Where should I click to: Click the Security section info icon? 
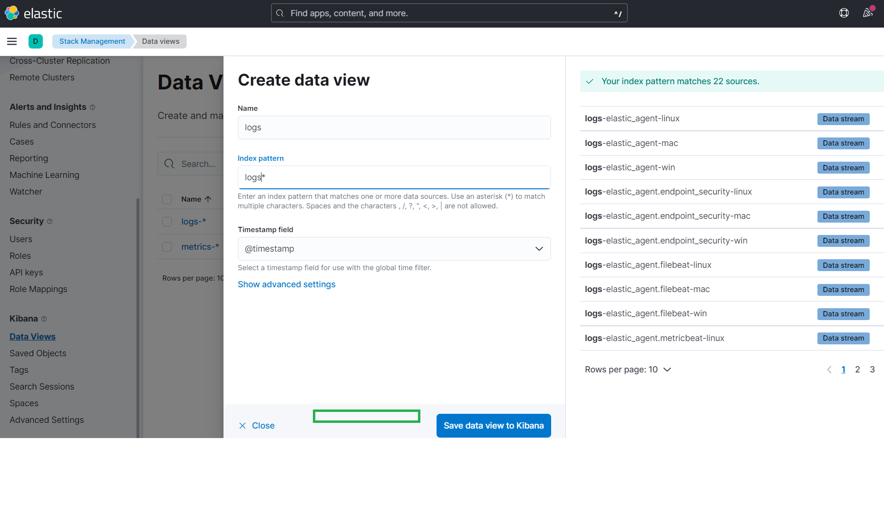pos(50,222)
